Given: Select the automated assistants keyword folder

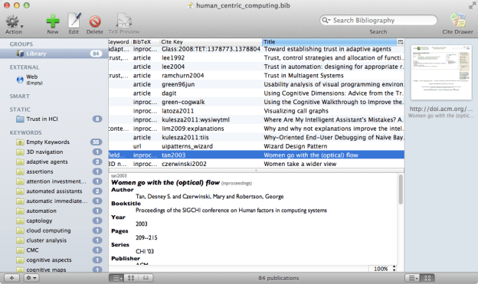Looking at the screenshot, I should tap(54, 191).
